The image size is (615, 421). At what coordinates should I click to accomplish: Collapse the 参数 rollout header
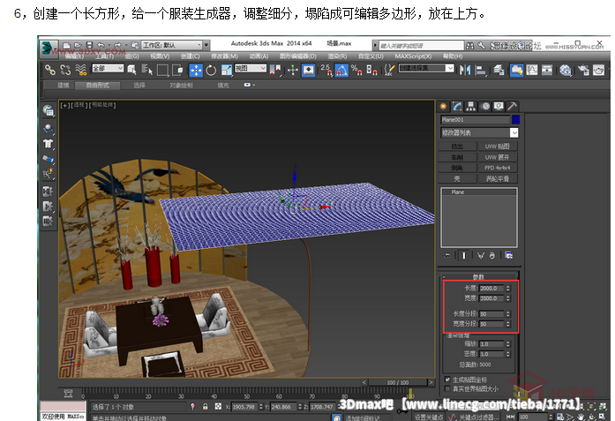(479, 276)
